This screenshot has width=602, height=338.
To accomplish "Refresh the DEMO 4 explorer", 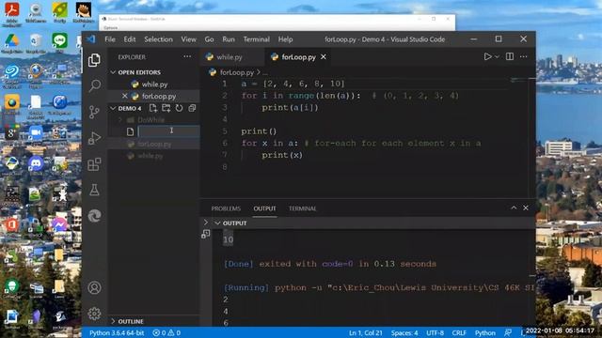I will 179,108.
